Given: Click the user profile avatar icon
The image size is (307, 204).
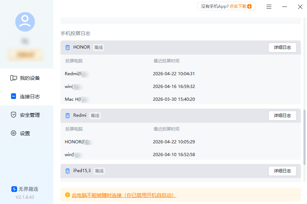Looking at the screenshot, I should pyautogui.click(x=25, y=22).
